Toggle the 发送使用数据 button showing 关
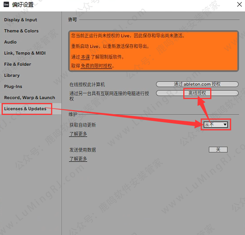This screenshot has width=245, height=235. coord(218,149)
